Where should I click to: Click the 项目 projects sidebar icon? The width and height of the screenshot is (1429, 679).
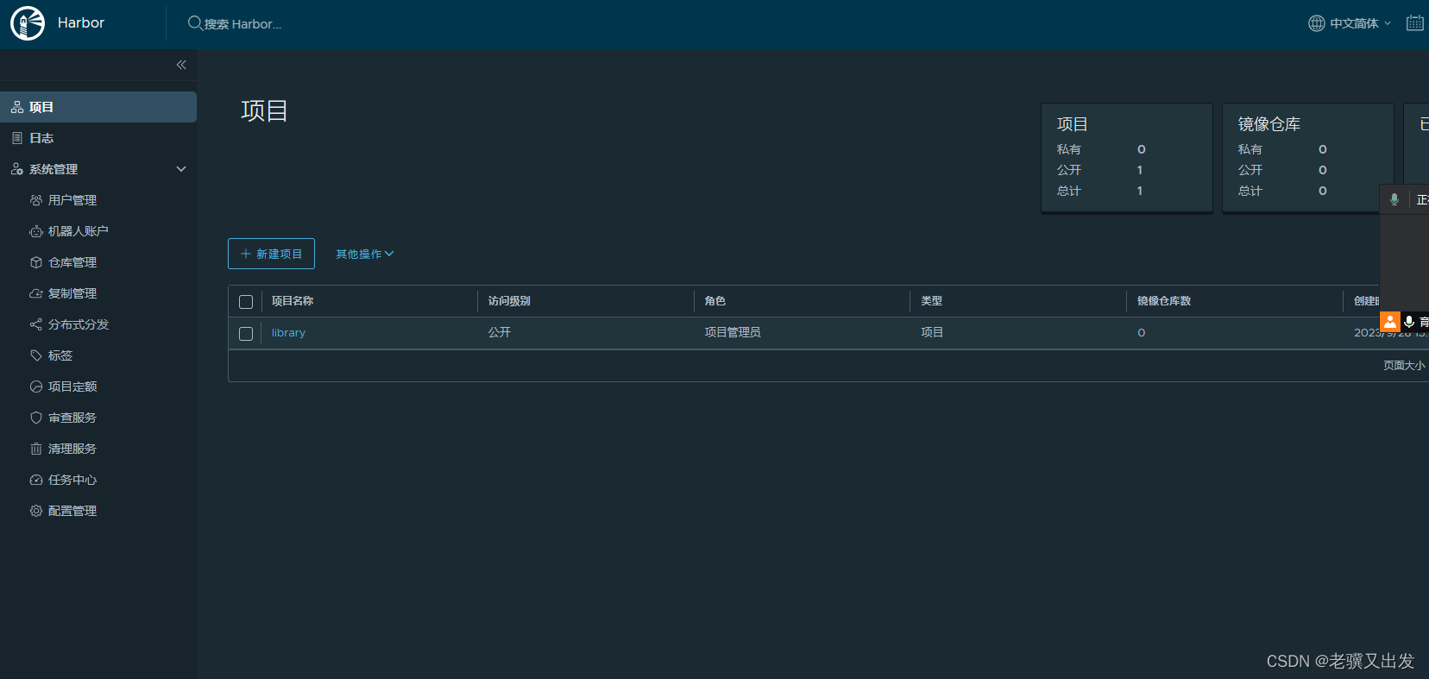(x=17, y=107)
